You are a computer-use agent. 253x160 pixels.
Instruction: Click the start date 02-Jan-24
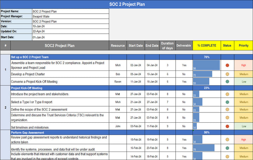pyautogui.click(x=136, y=65)
